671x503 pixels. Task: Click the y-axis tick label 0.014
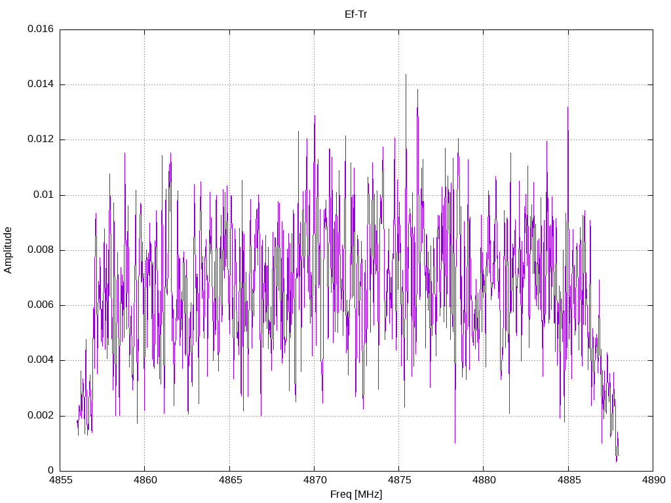pyautogui.click(x=41, y=84)
